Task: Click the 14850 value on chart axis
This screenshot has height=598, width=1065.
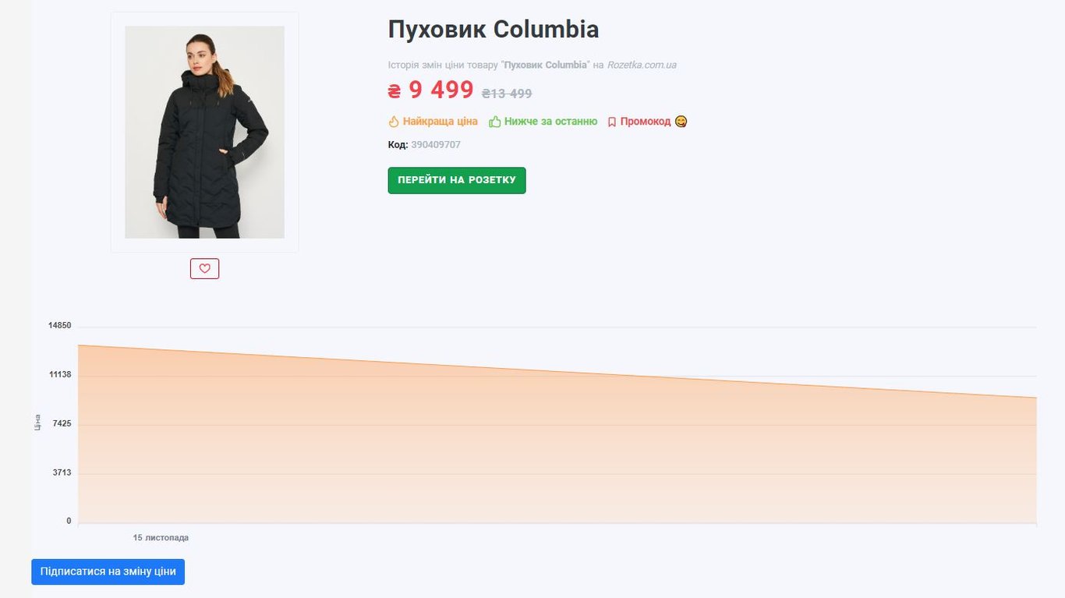Action: pos(60,325)
